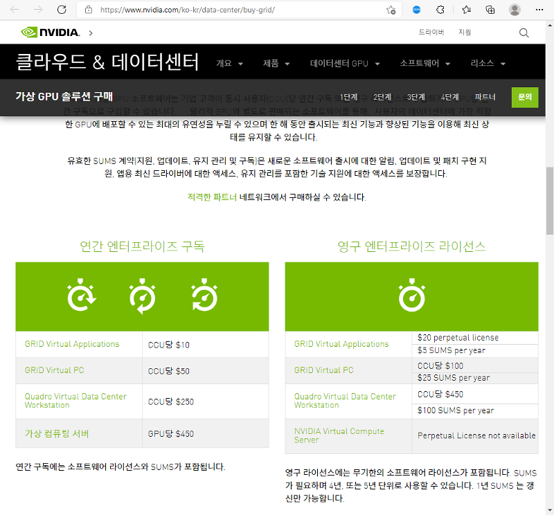The height and width of the screenshot is (515, 554).
Task: Click the NVIDIA logo
Action: [x=50, y=33]
